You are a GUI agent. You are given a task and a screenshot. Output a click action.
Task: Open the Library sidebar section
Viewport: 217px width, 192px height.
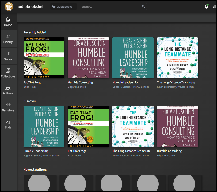click(8, 39)
